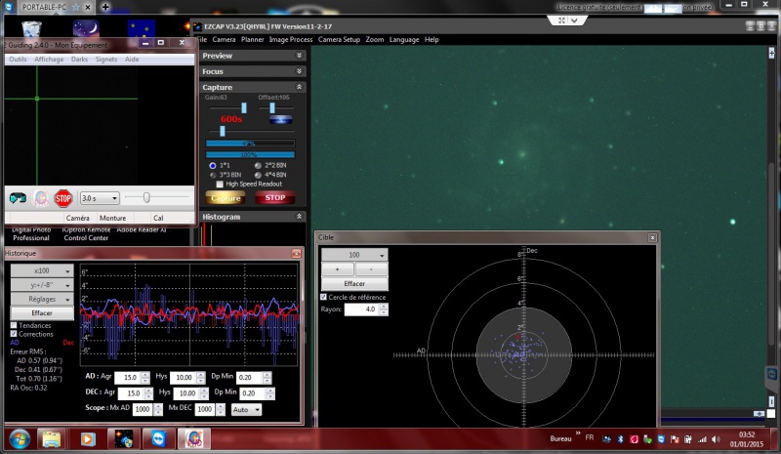Collapse the Capture panel
Screen dimensions: 781x454
tap(300, 87)
